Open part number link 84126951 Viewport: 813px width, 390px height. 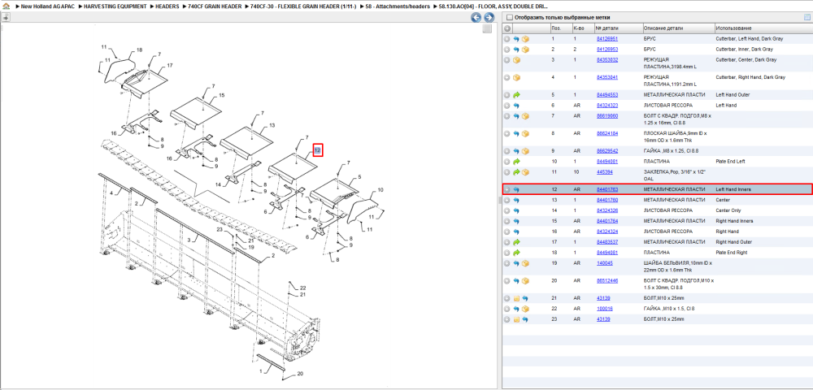tap(607, 39)
